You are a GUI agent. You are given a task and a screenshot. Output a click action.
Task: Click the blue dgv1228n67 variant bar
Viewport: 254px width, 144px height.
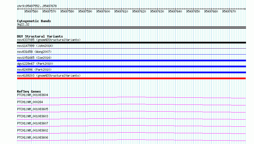tap(131, 66)
